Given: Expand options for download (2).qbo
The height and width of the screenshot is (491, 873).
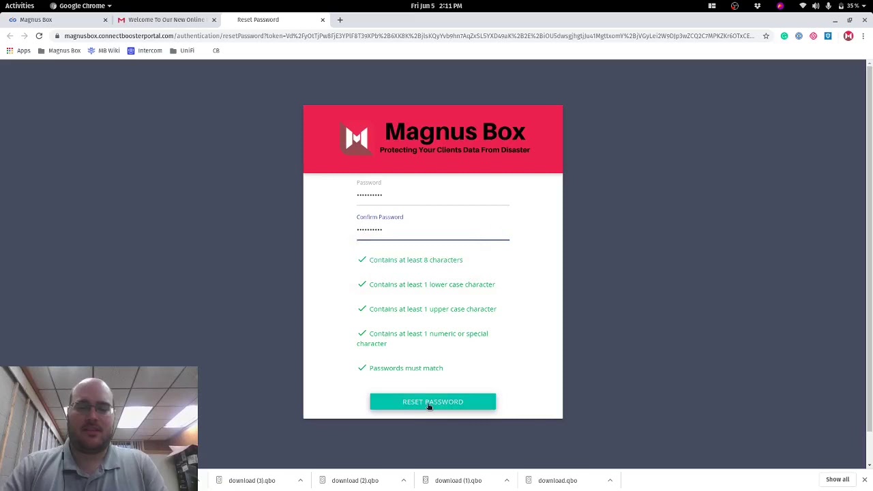Looking at the screenshot, I should [x=404, y=481].
